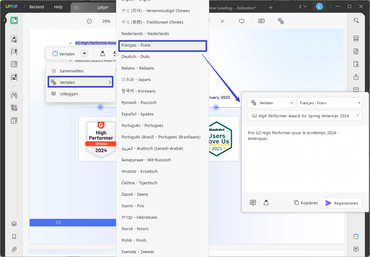Viewport: 370px width, 257px height.
Task: Open the Bookmarks panel icon
Action: [x=14, y=237]
